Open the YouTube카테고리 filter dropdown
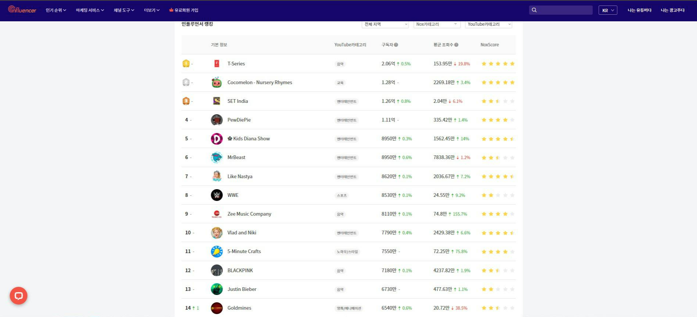 (488, 24)
